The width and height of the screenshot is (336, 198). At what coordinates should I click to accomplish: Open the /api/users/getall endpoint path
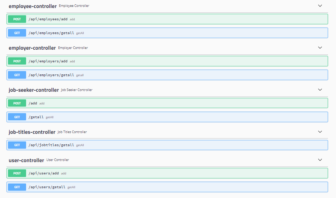(x=47, y=187)
